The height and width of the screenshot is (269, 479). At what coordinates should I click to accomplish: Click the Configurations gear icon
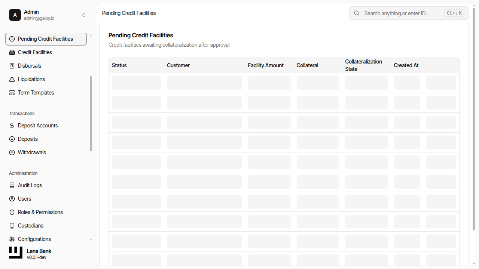click(x=12, y=239)
